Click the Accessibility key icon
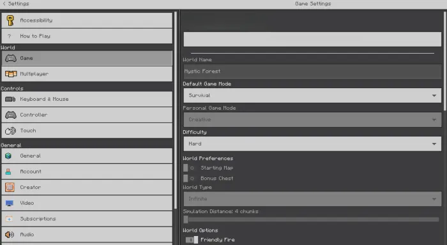 pyautogui.click(x=10, y=20)
